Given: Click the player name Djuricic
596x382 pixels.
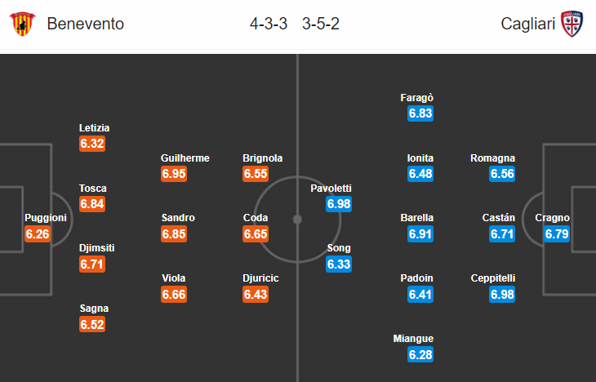Looking at the screenshot, I should [260, 278].
